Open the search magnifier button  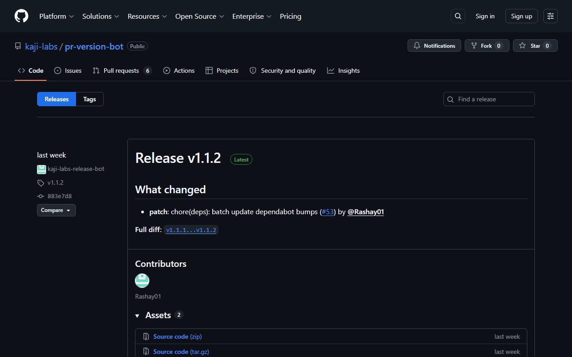click(x=458, y=16)
